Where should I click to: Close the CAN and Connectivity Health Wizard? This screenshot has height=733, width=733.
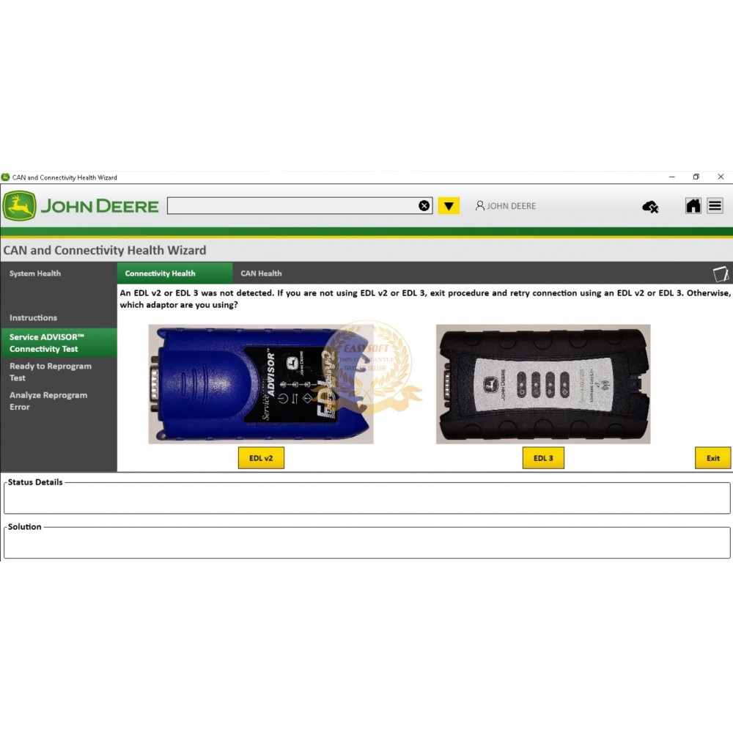click(x=721, y=177)
